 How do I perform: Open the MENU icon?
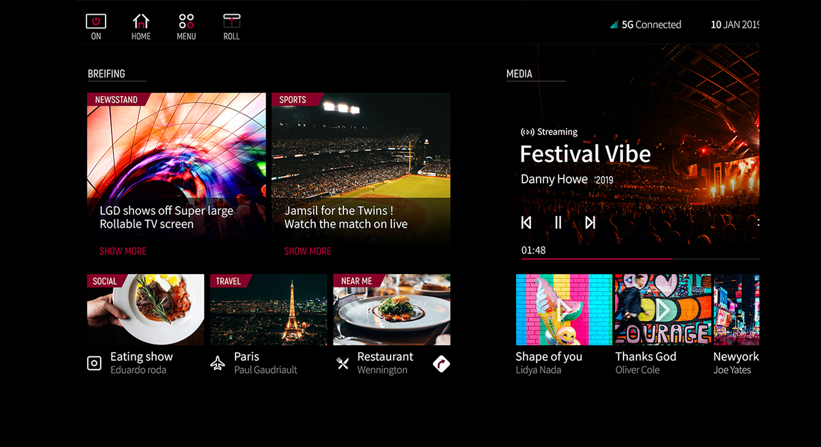186,27
